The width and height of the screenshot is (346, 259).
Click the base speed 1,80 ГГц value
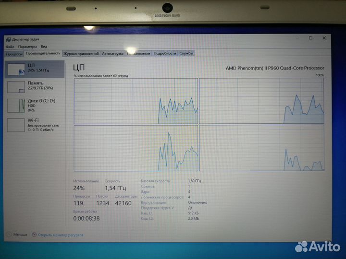tap(195, 181)
